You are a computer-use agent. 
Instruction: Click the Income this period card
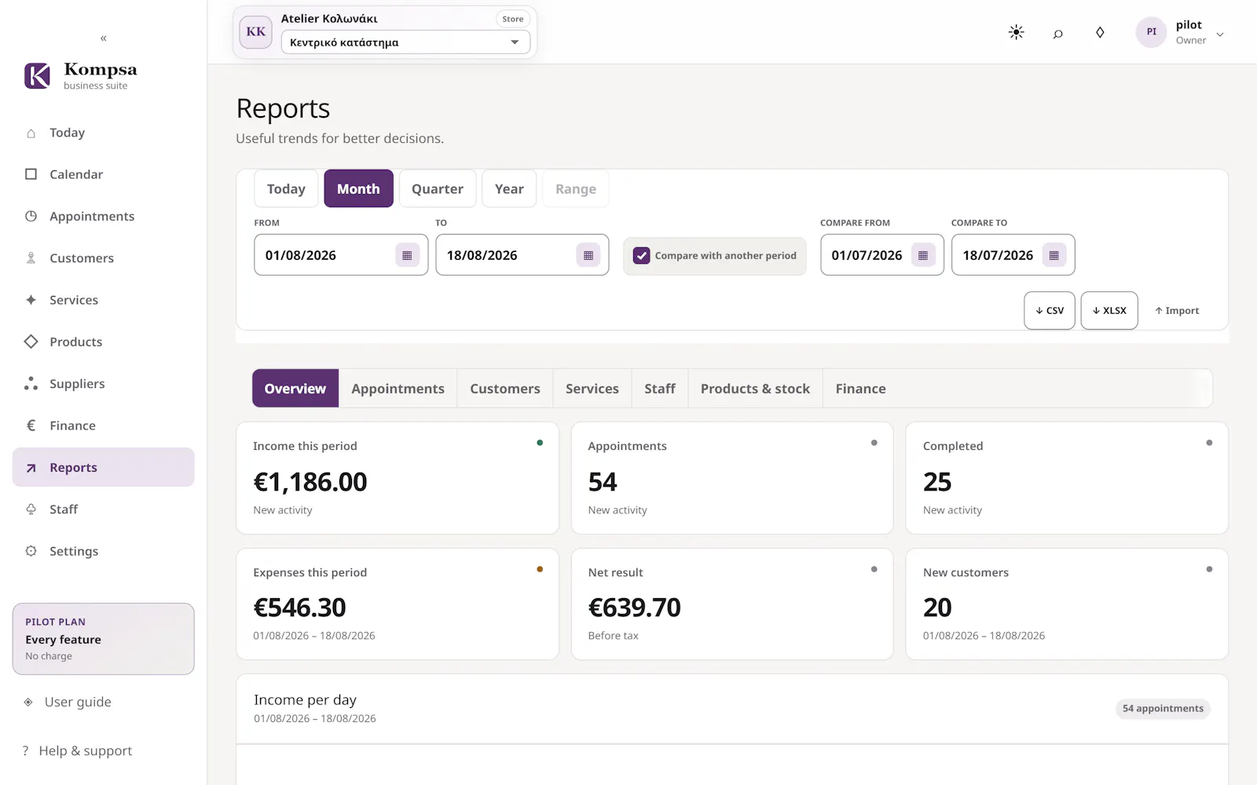tap(398, 478)
